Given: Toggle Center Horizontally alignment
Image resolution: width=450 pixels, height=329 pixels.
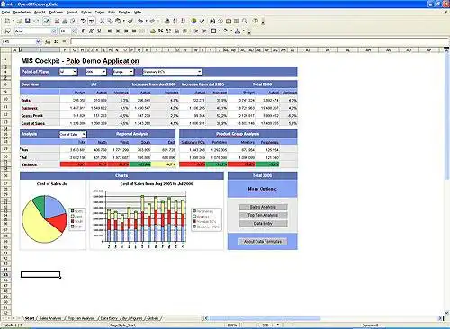Looking at the screenshot, I should click(118, 31).
